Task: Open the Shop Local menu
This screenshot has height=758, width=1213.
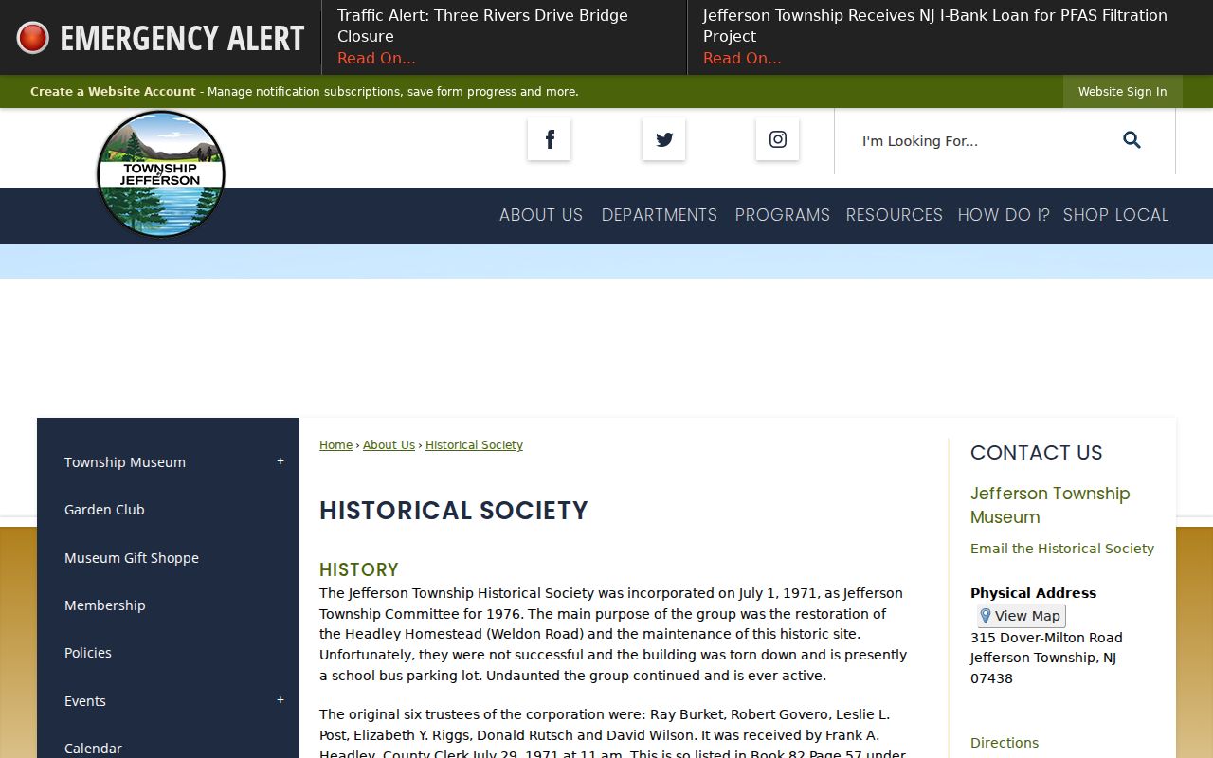Action: [x=1116, y=215]
